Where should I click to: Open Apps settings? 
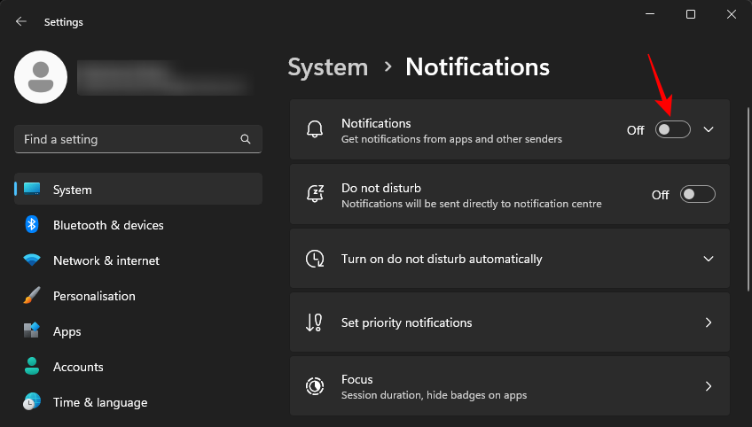[x=138, y=331]
